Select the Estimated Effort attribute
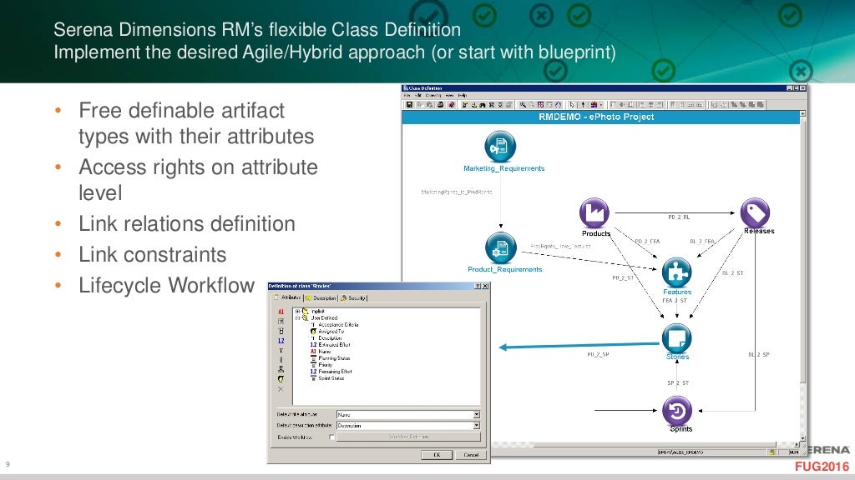Screen dimensions: 855x480 click(x=334, y=344)
